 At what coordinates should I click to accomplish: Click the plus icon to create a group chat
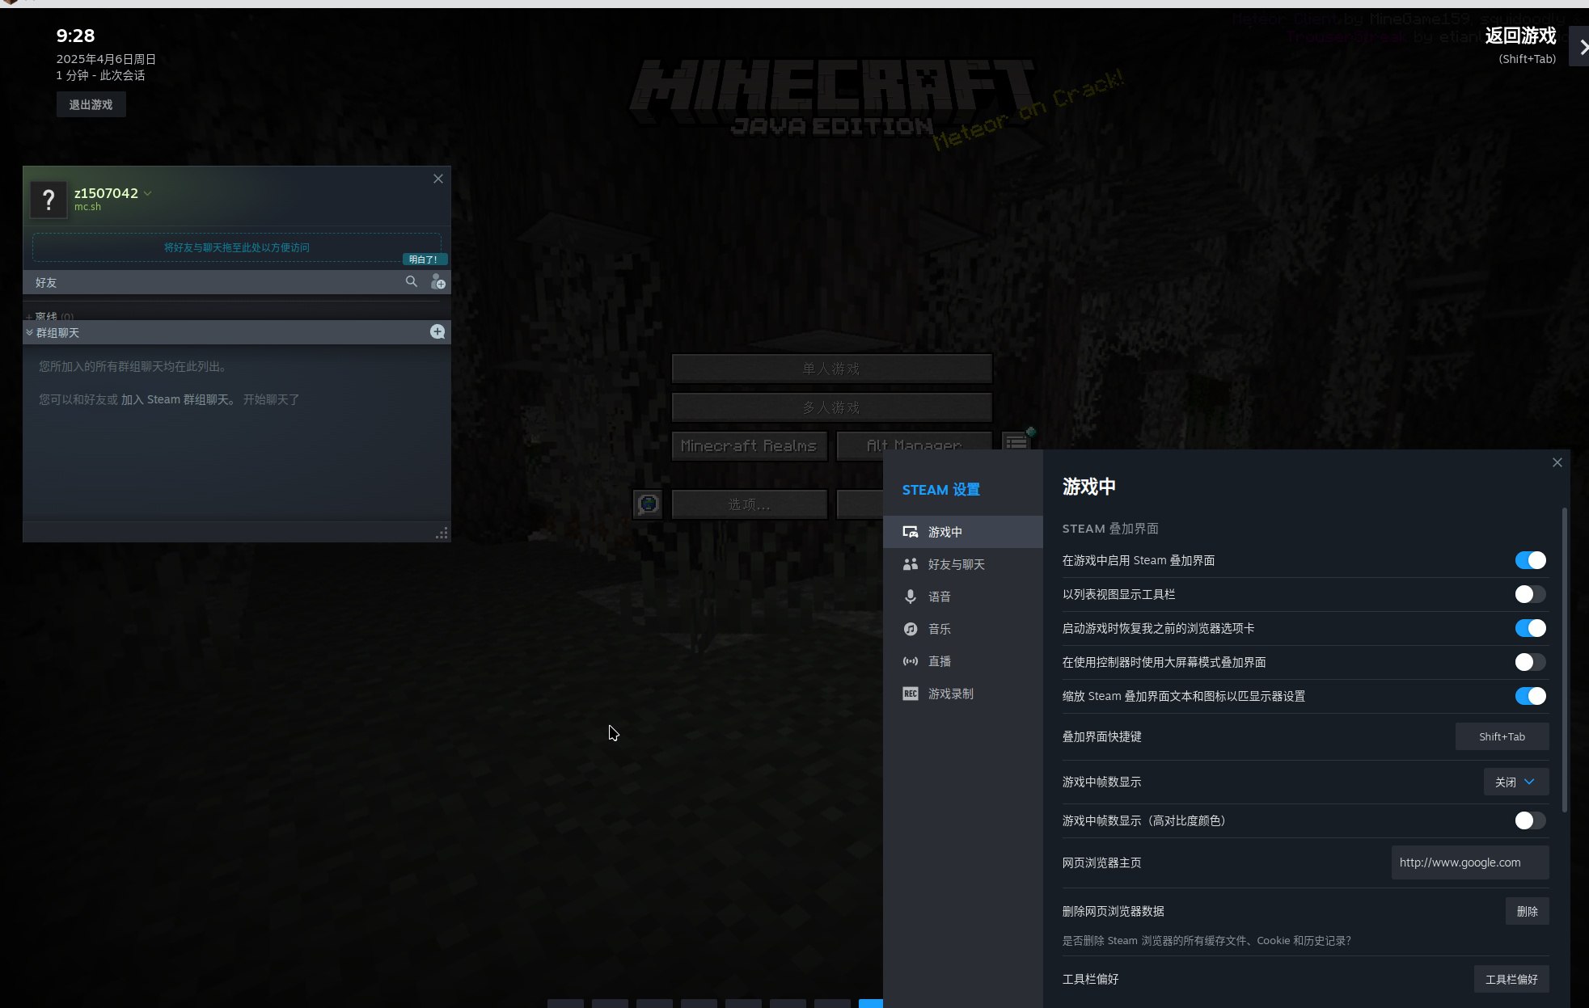(x=437, y=332)
